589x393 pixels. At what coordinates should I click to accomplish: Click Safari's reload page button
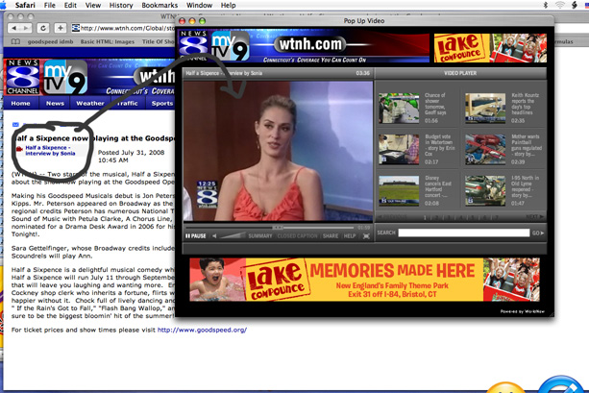pos(43,28)
